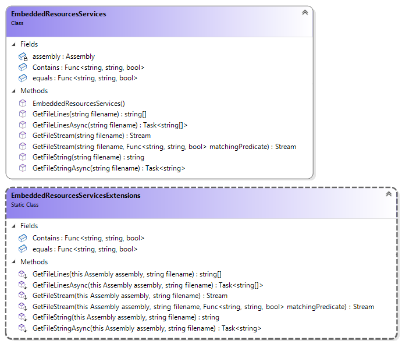402x344 pixels.
Task: Click the method icon beside GetFileString(string filename)
Action: point(23,157)
